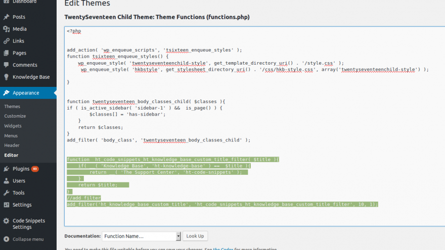Image resolution: width=445 pixels, height=250 pixels.
Task: Click the is_active_sidebar condition line
Action: tap(145, 108)
